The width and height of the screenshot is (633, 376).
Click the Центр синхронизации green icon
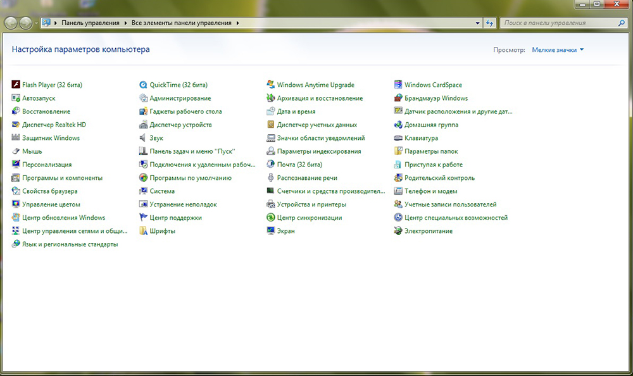coord(270,217)
